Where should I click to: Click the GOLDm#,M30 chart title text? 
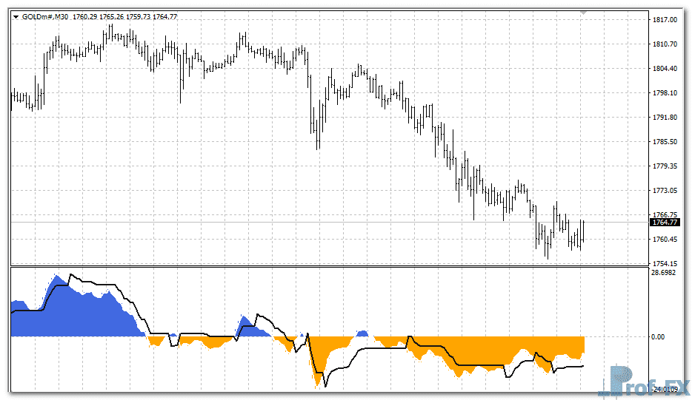(x=45, y=16)
